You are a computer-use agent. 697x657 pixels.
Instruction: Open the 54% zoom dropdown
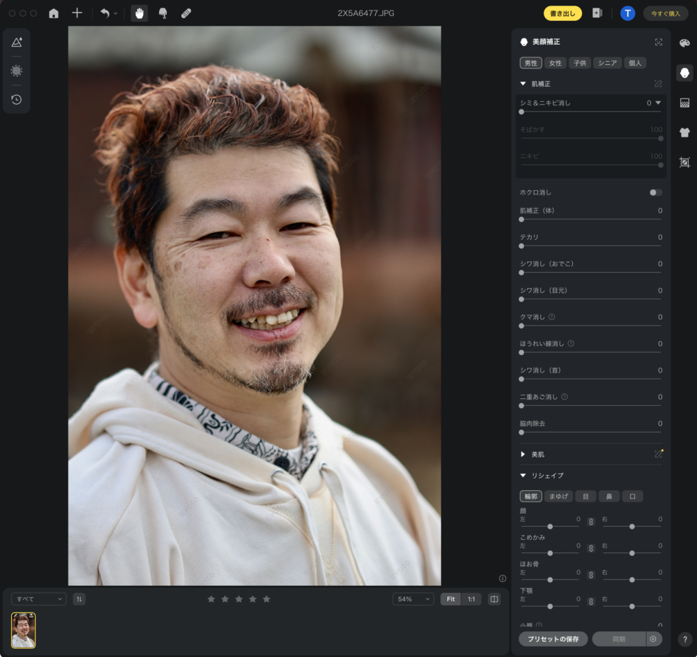pos(413,599)
